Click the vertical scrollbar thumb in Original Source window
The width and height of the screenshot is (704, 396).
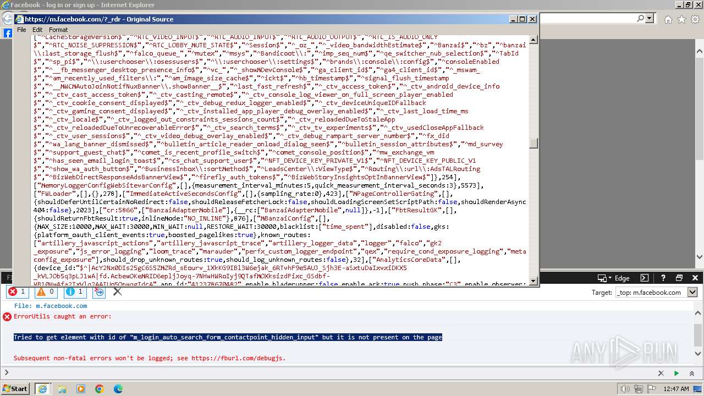pyautogui.click(x=533, y=143)
